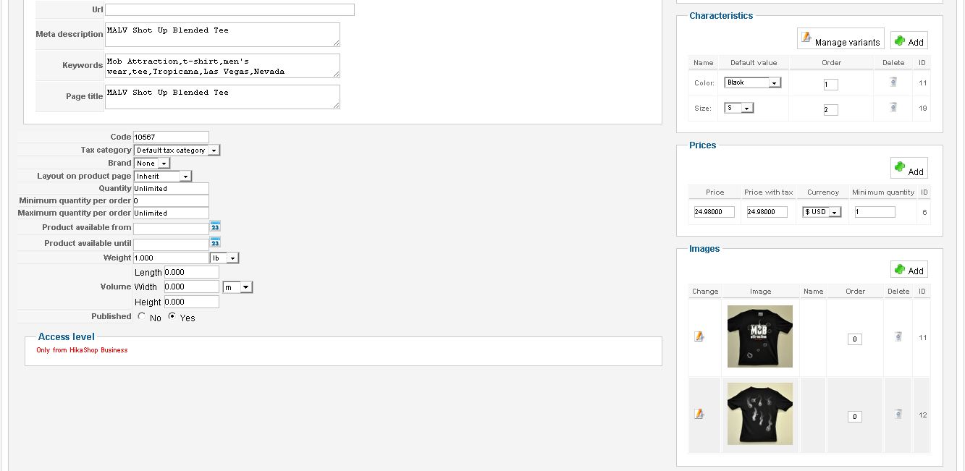Screen dimensions: 965x471
Task: Delete the second product image
Action: [x=898, y=415]
